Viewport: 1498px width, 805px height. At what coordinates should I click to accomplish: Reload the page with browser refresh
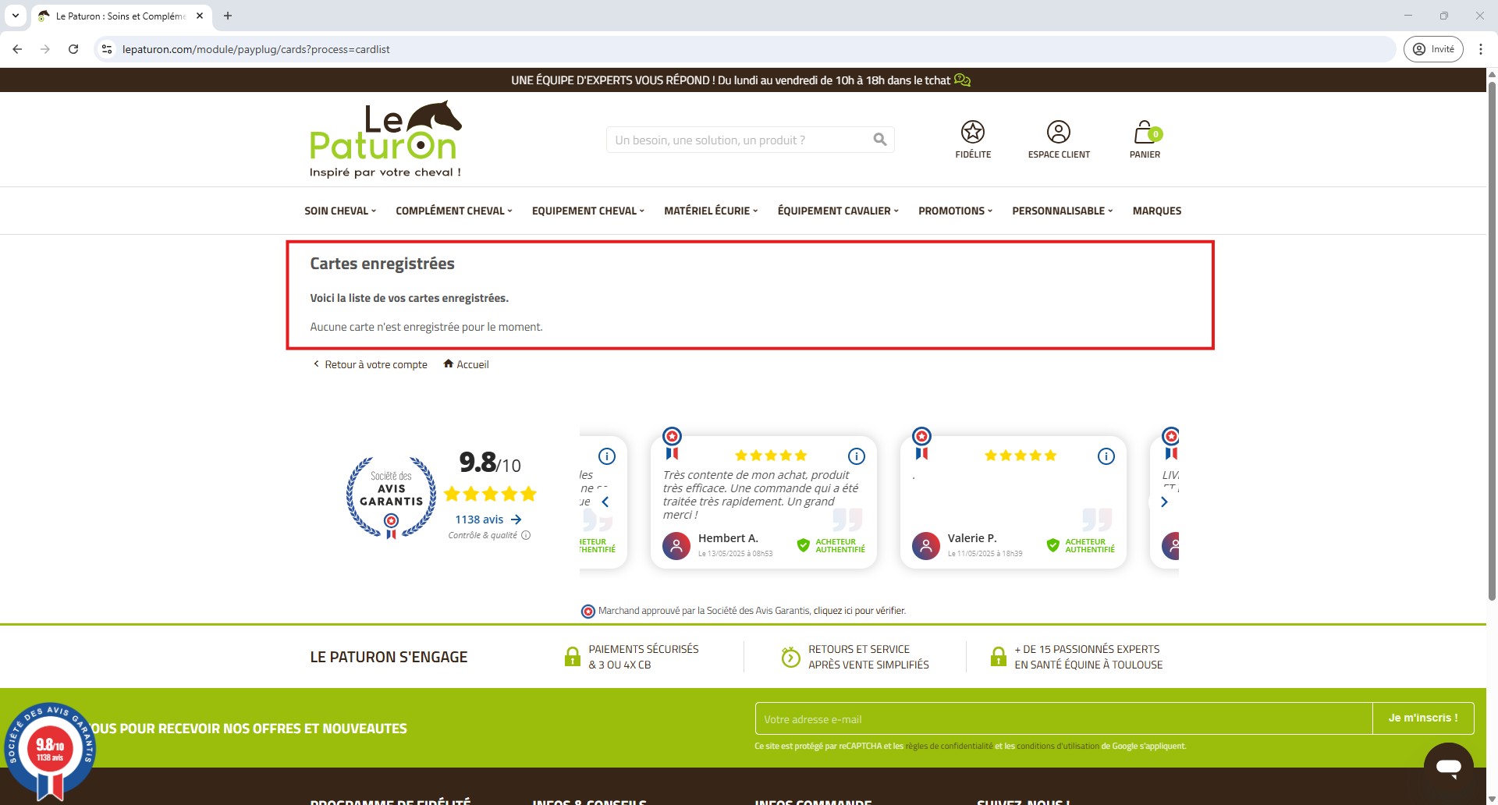(x=73, y=49)
